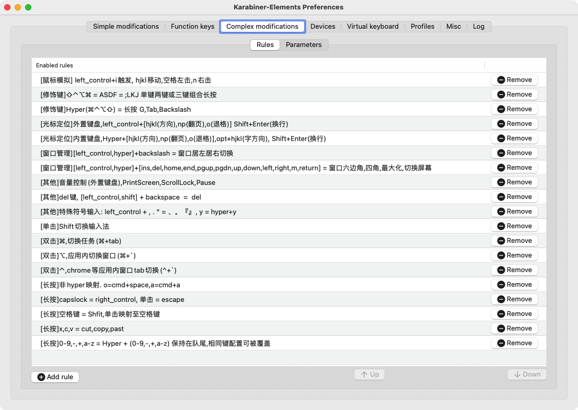Screen dimensions: 578x410
Task: Remove the [光标定位]外置键盘 rule
Action: point(514,124)
